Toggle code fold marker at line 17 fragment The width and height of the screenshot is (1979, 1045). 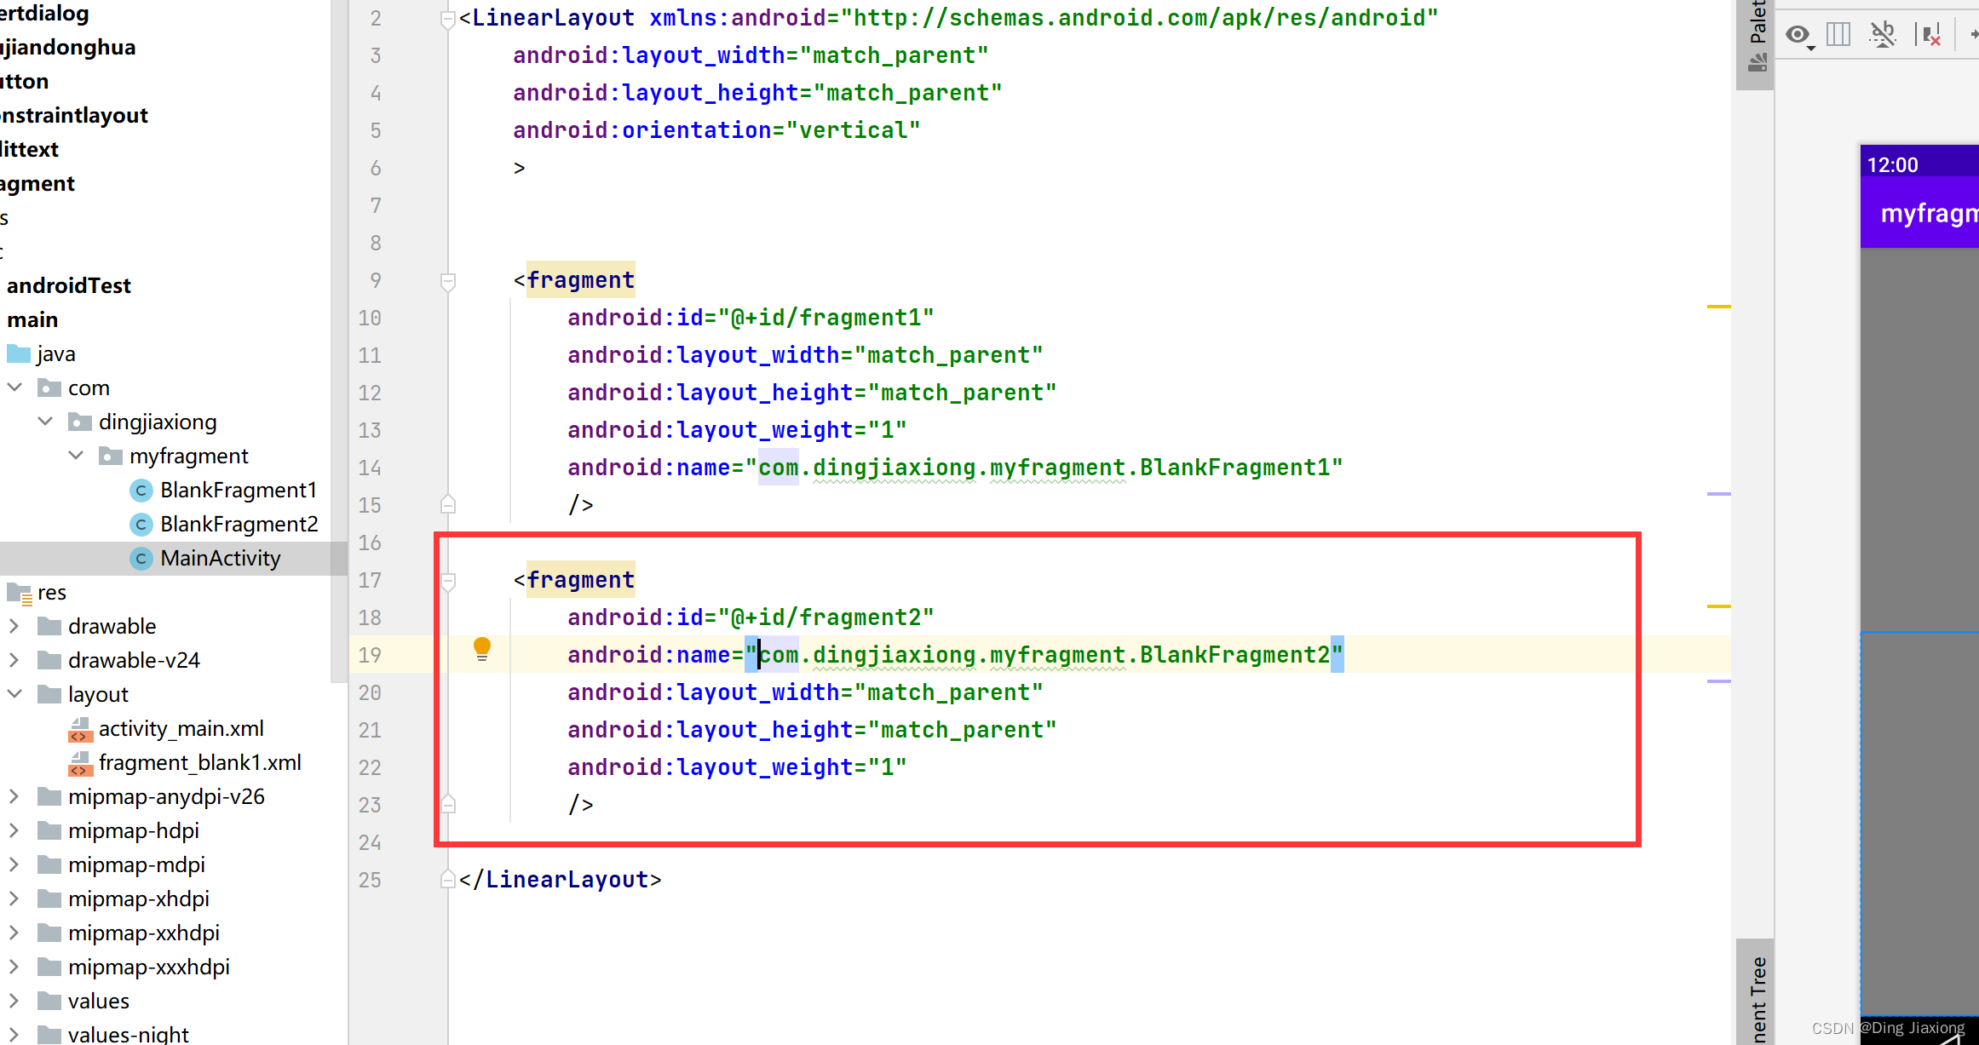[x=448, y=580]
